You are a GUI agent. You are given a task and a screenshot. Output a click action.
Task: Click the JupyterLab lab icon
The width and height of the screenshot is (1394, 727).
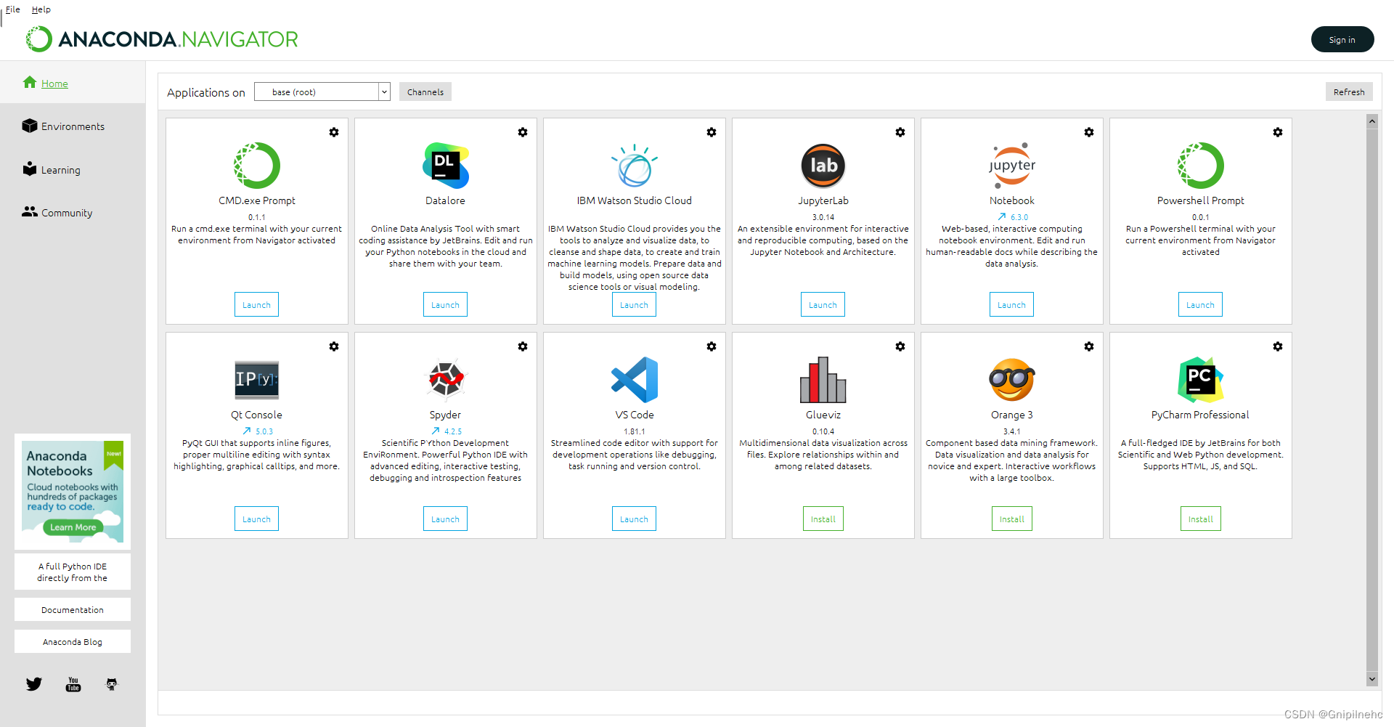pos(823,166)
